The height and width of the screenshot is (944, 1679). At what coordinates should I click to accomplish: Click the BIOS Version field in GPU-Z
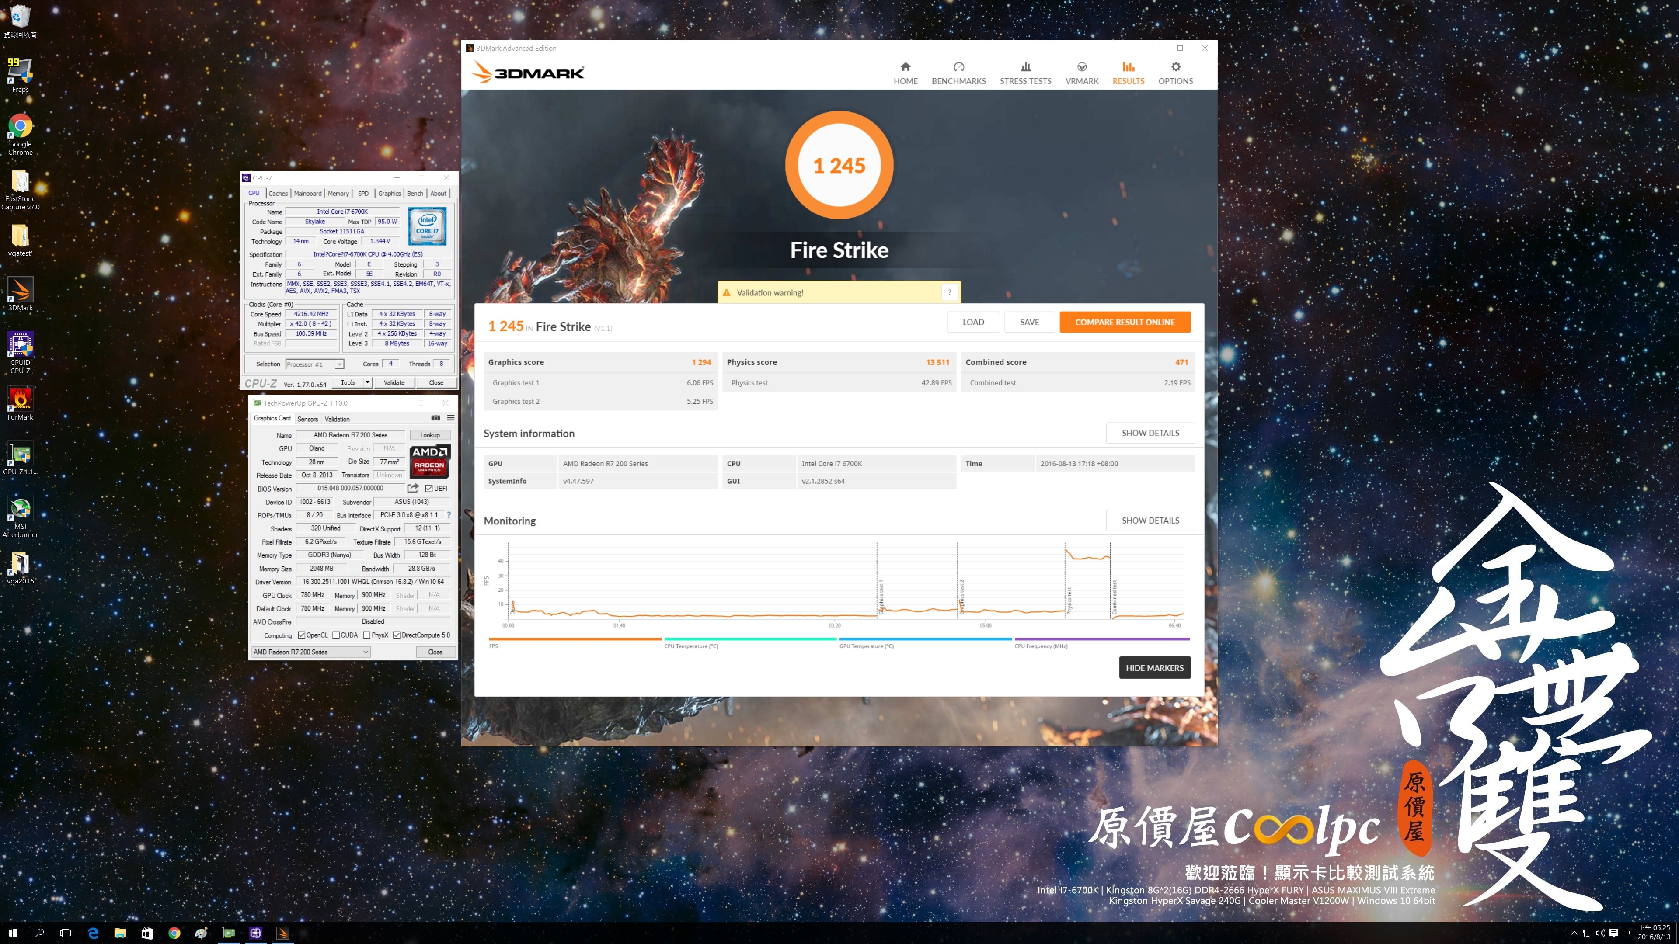[351, 488]
